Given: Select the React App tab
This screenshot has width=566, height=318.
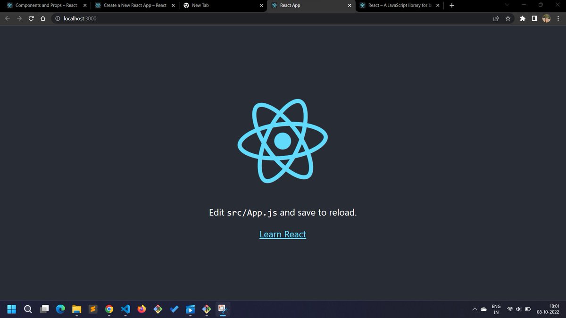Looking at the screenshot, I should pyautogui.click(x=311, y=6).
